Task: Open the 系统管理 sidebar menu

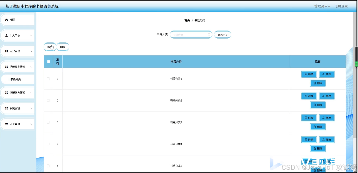Action: tap(17, 108)
